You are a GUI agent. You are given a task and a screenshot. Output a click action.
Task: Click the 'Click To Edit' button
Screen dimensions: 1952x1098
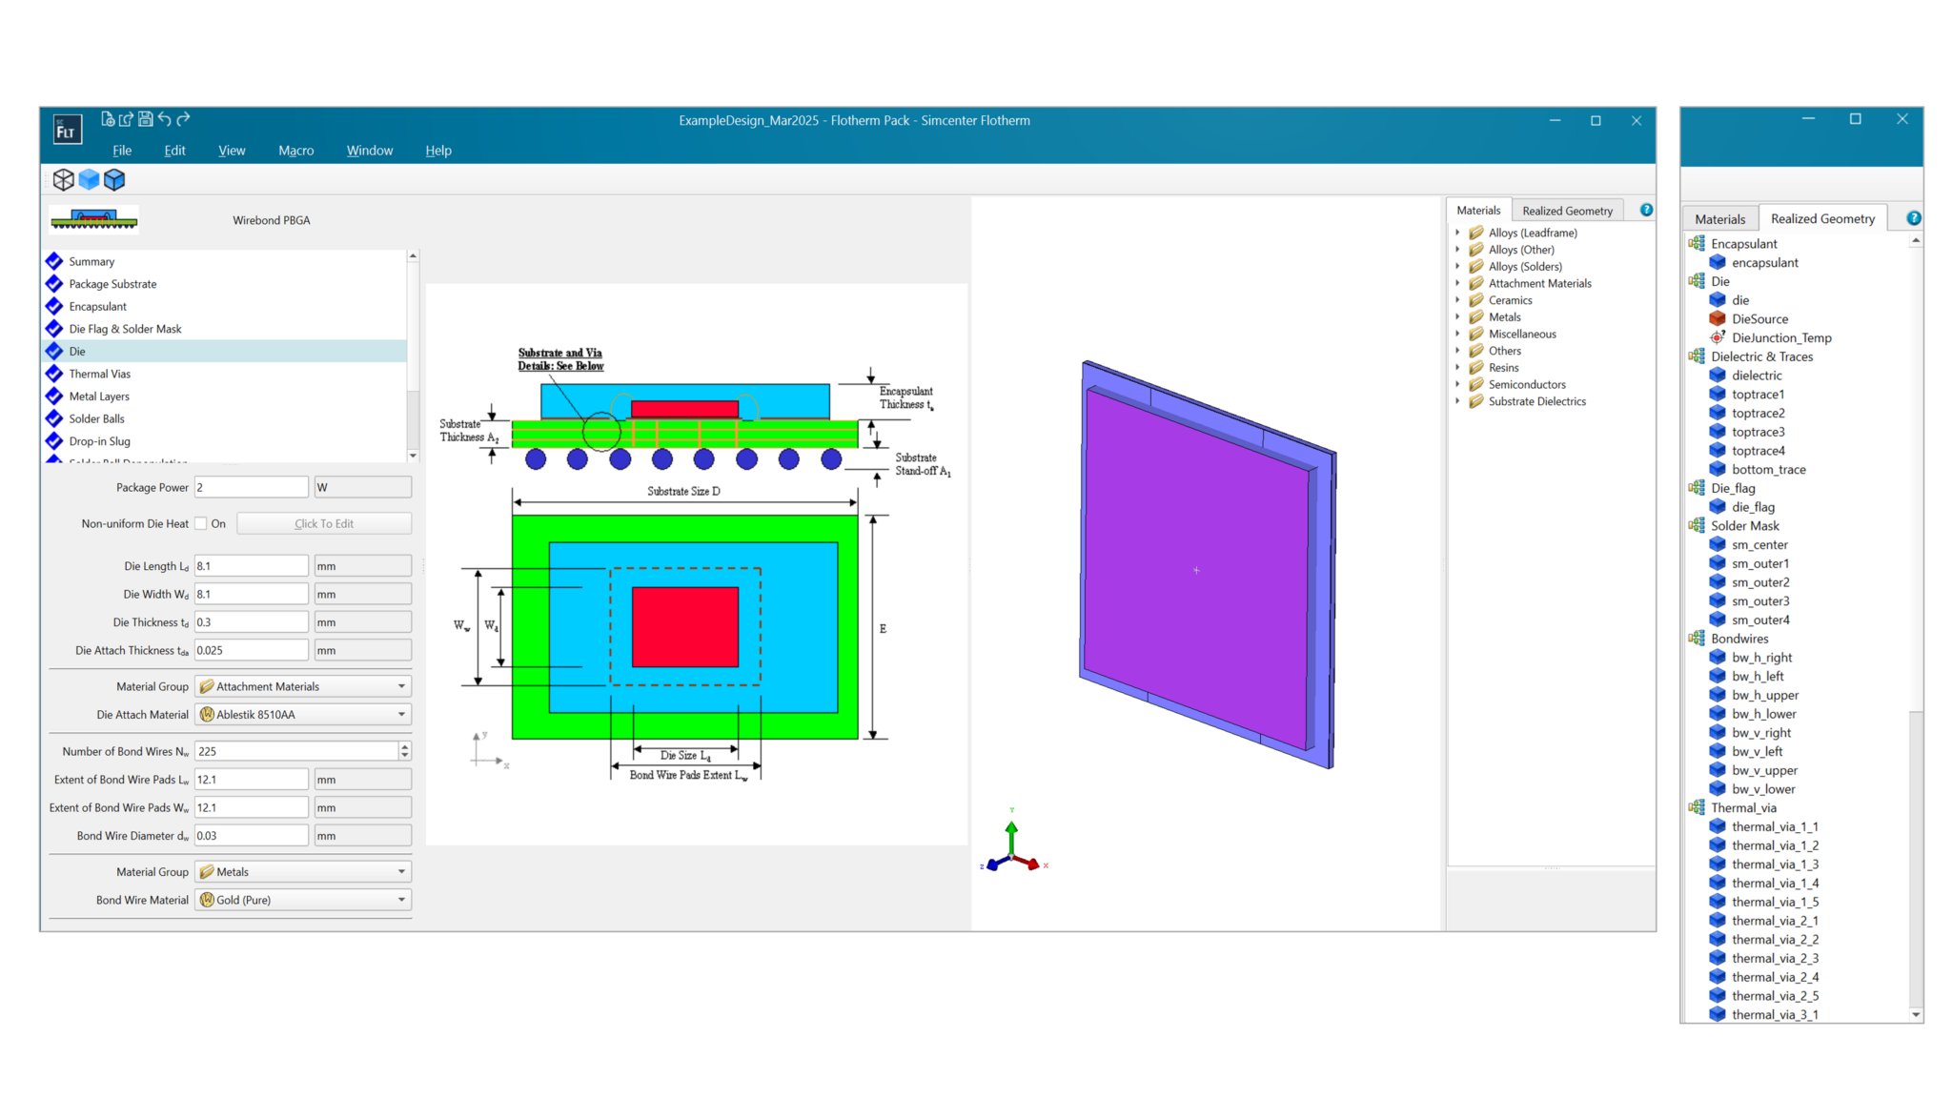323,523
